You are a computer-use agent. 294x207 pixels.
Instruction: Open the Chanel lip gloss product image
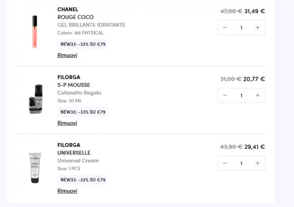pyautogui.click(x=34, y=32)
